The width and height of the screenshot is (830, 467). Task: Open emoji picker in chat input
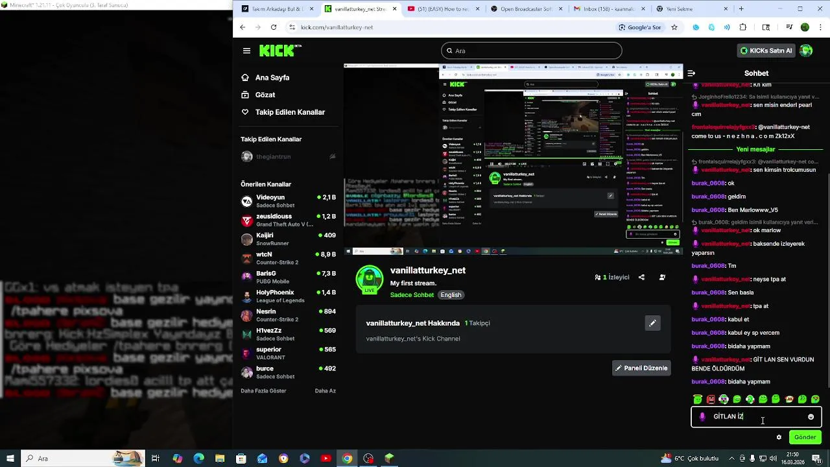(811, 416)
